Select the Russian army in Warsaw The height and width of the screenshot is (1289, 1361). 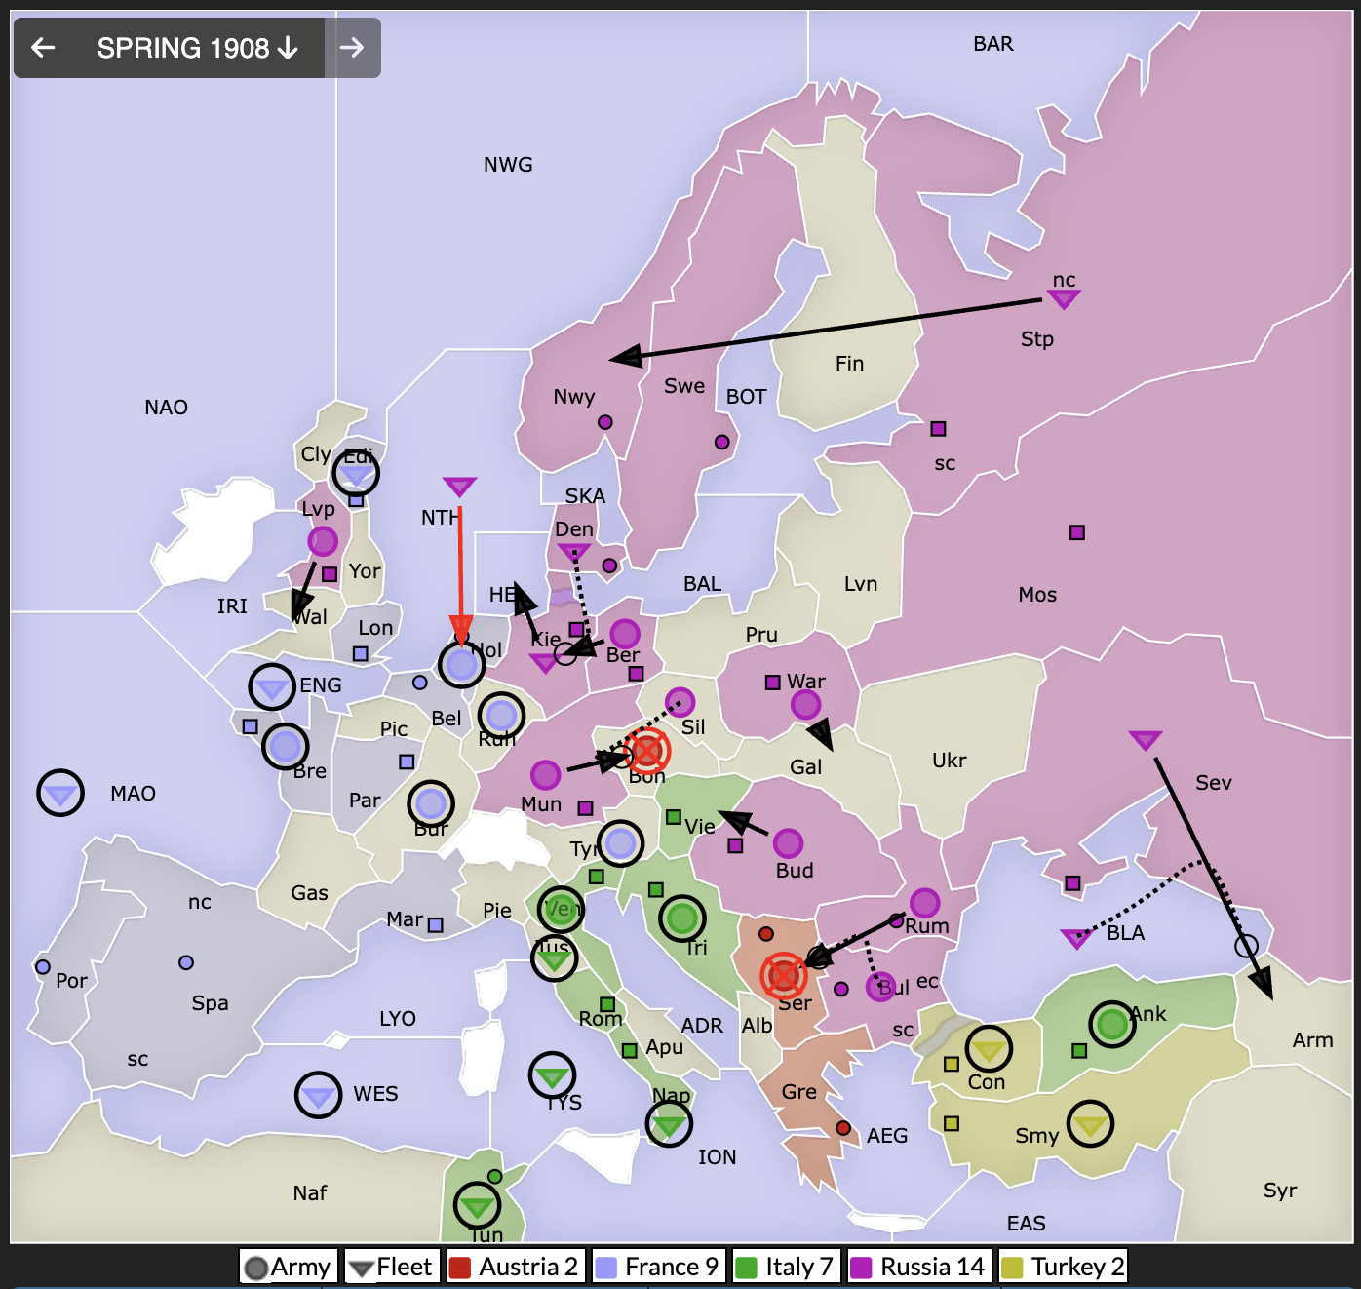pyautogui.click(x=805, y=705)
